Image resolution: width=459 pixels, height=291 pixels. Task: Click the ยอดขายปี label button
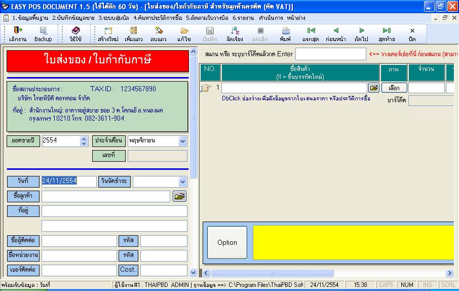pyautogui.click(x=23, y=141)
